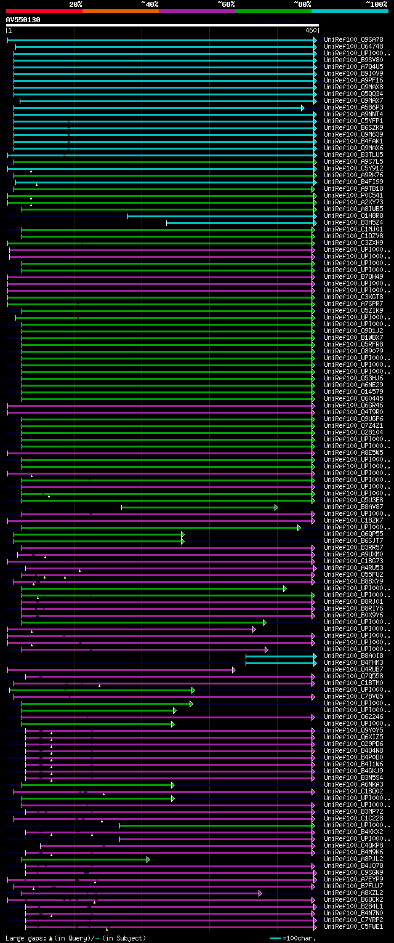Select hit label UniRef100_A6NKA3
The image size is (394, 943).
pos(353,784)
